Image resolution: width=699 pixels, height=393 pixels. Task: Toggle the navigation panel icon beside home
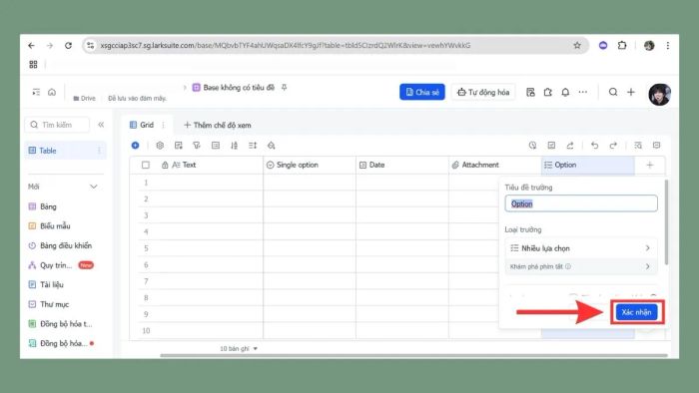[x=36, y=92]
